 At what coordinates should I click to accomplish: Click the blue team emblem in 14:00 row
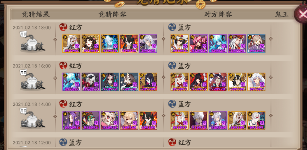pos(172,104)
